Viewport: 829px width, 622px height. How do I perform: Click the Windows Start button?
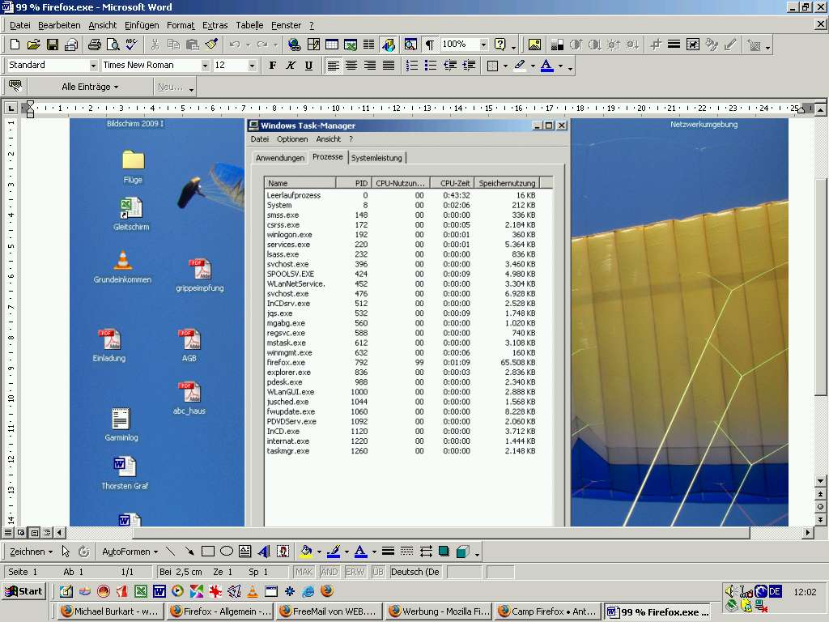coord(23,591)
